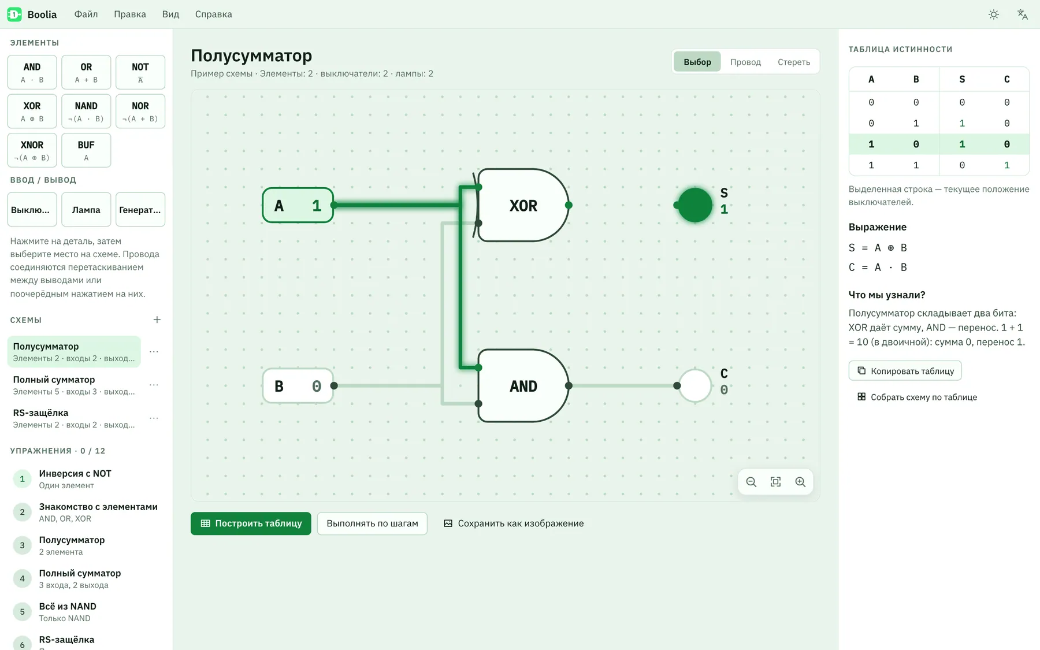Click Копировать таблицу button
This screenshot has width=1040, height=650.
(x=905, y=371)
